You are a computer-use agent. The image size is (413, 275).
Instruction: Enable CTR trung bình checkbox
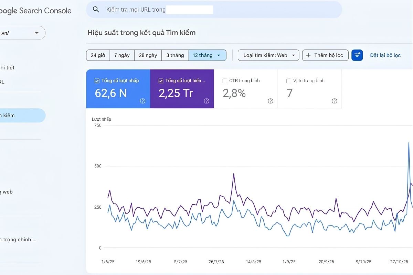[225, 81]
